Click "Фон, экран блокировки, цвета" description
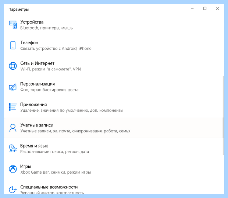The image size is (228, 198). pyautogui.click(x=49, y=90)
